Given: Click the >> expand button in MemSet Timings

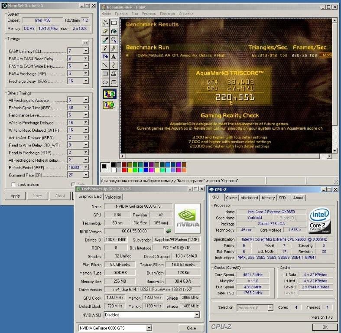Looking at the screenshot, I should (85, 43).
